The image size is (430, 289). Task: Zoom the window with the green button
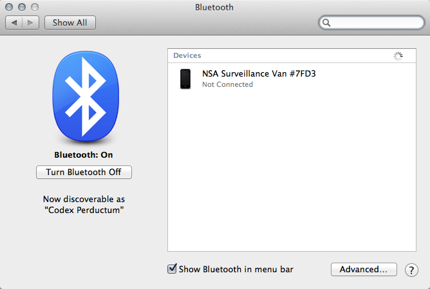[35, 8]
